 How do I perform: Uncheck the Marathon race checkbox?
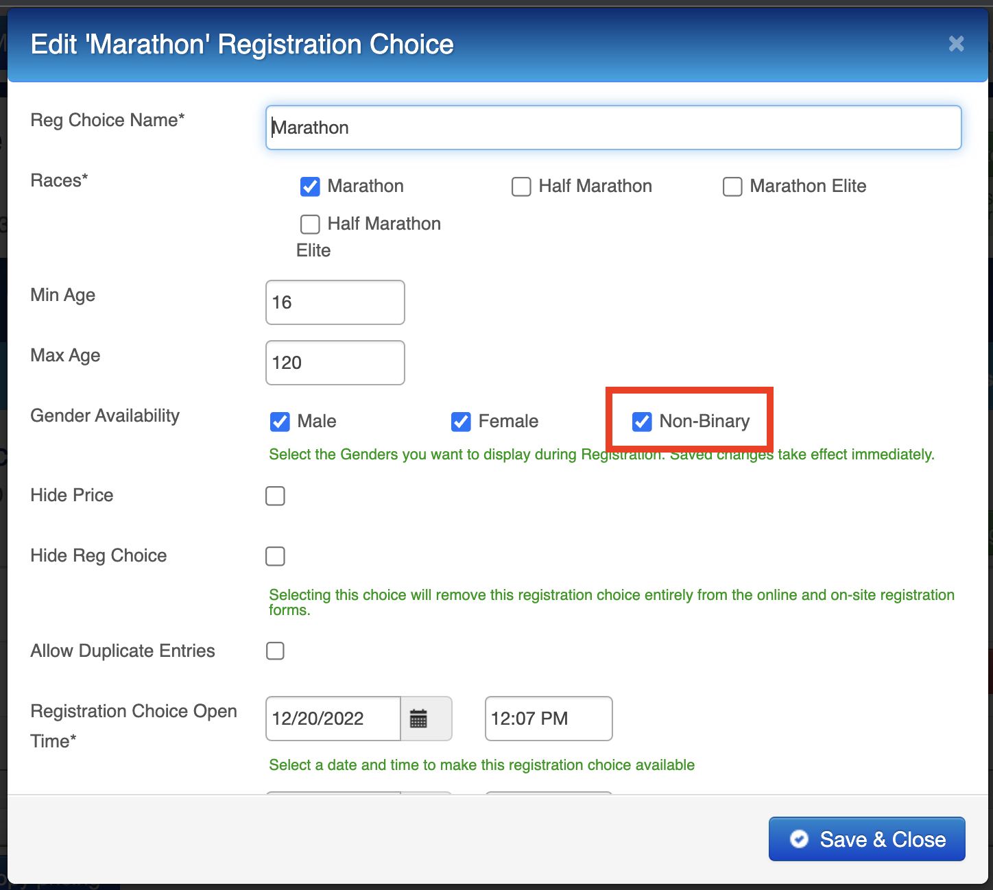pos(310,187)
